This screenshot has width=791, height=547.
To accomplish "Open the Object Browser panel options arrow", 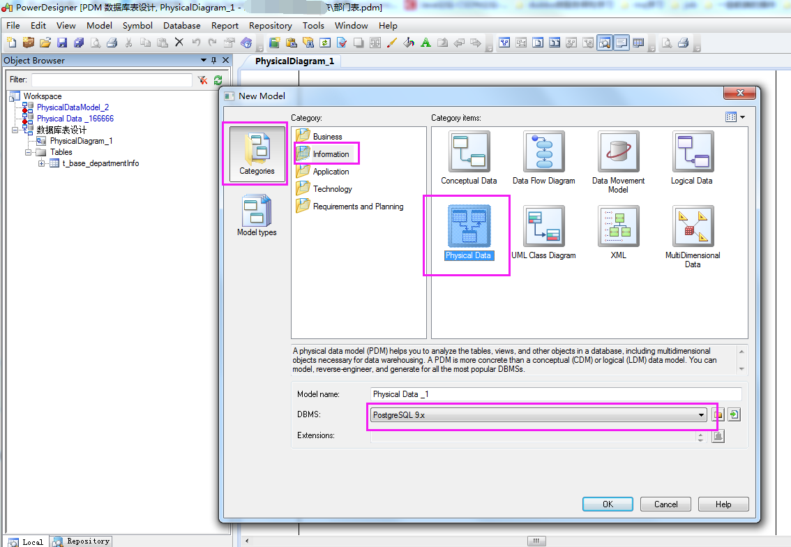I will pyautogui.click(x=204, y=60).
